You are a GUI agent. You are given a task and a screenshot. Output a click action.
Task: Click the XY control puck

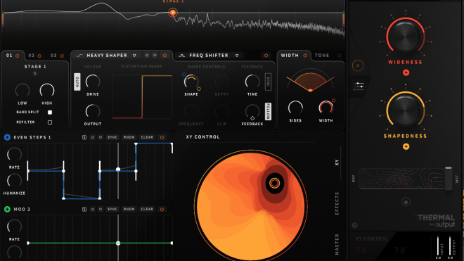coord(274,183)
